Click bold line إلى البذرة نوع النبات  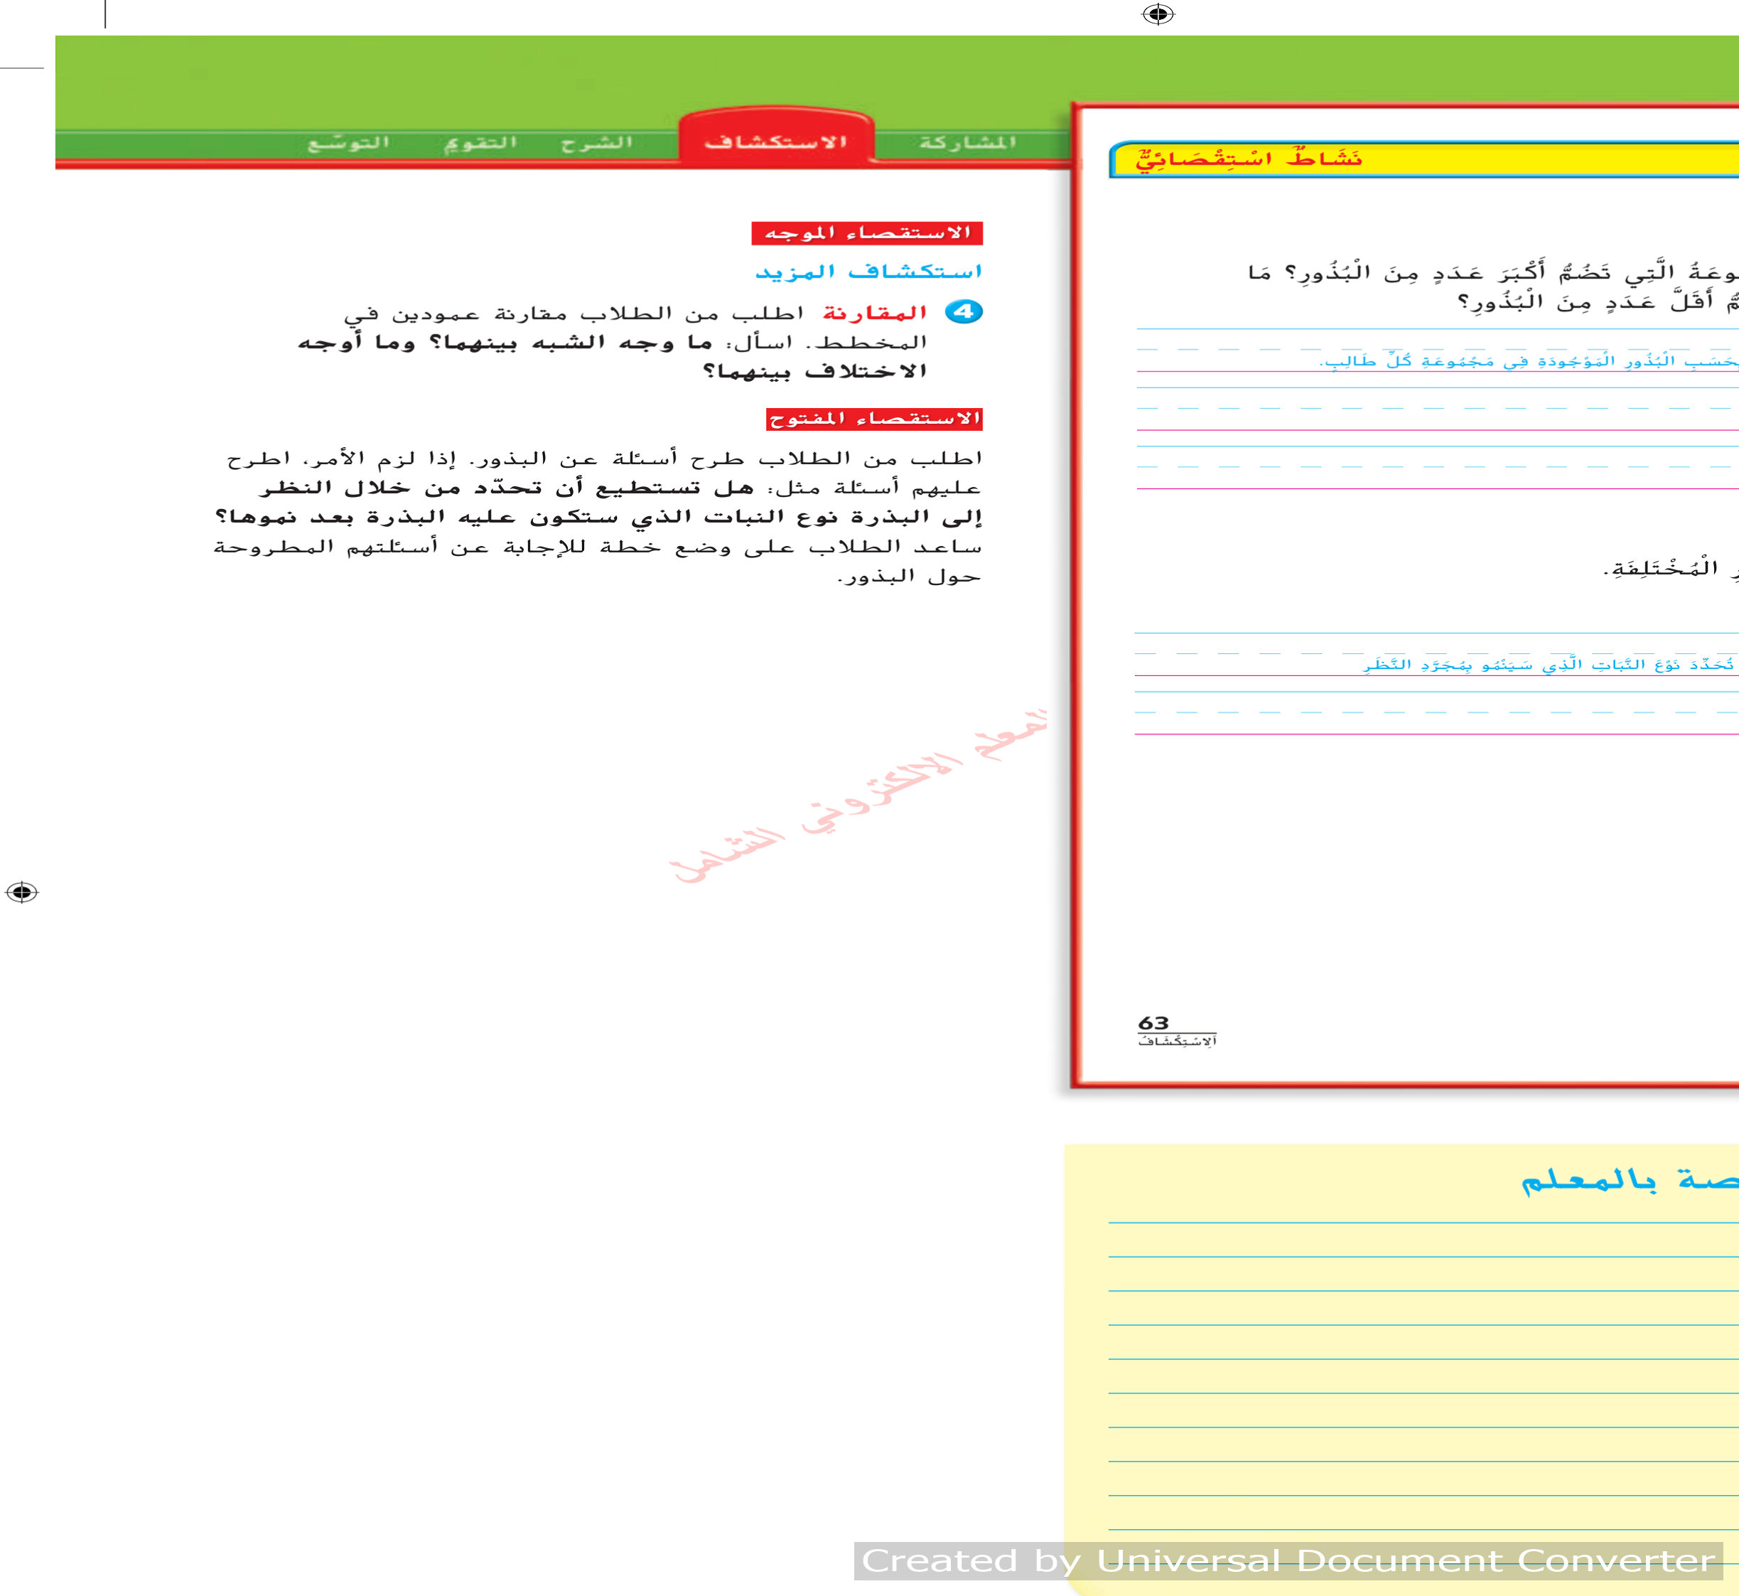pyautogui.click(x=598, y=518)
